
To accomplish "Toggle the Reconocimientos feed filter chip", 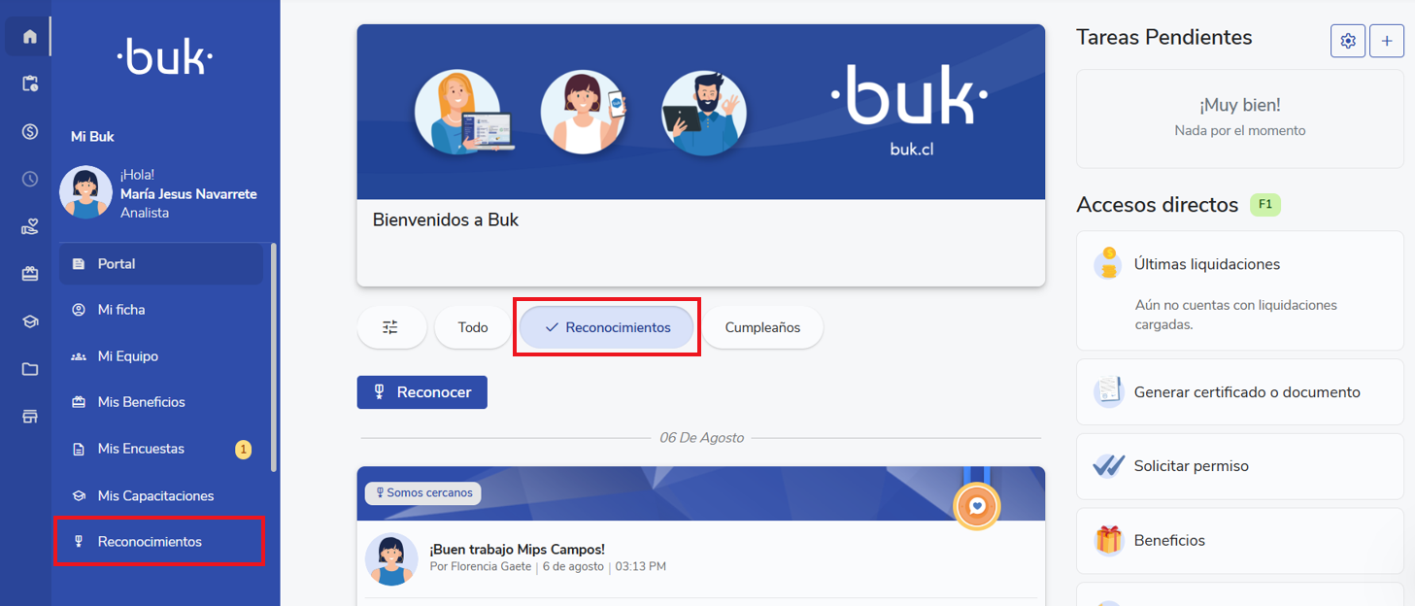I will pos(607,327).
